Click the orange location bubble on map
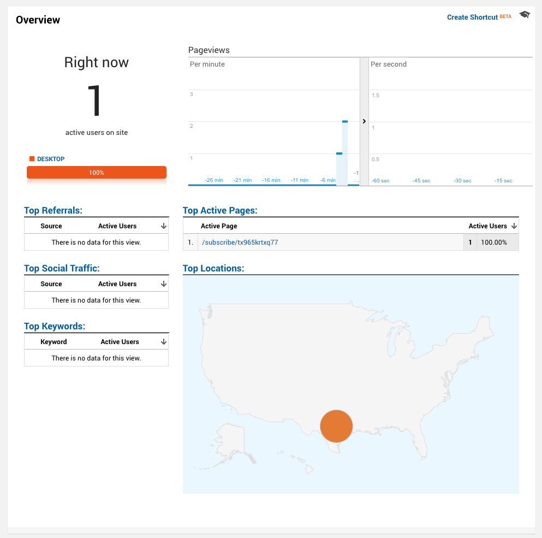The image size is (542, 538). (x=336, y=426)
